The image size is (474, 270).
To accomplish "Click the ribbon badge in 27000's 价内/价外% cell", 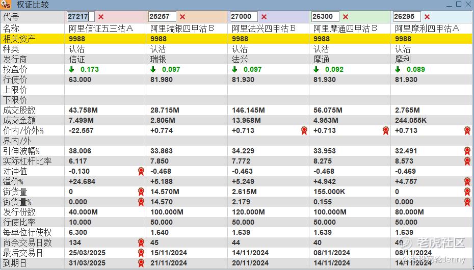I will click(x=304, y=130).
